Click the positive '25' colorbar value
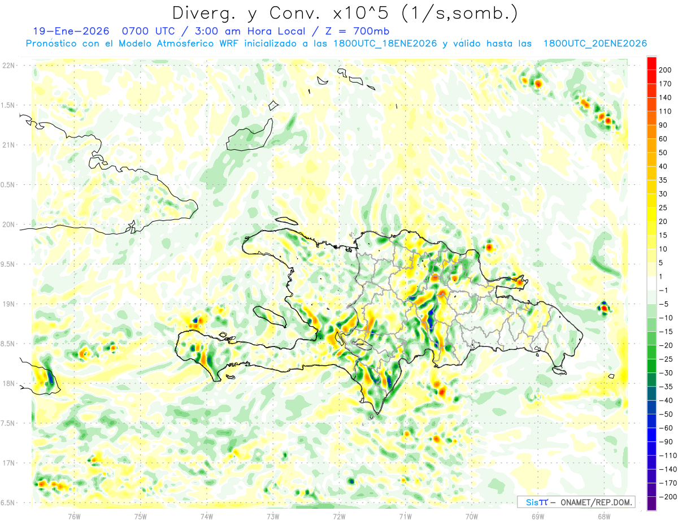This screenshot has width=678, height=524. pos(664,207)
